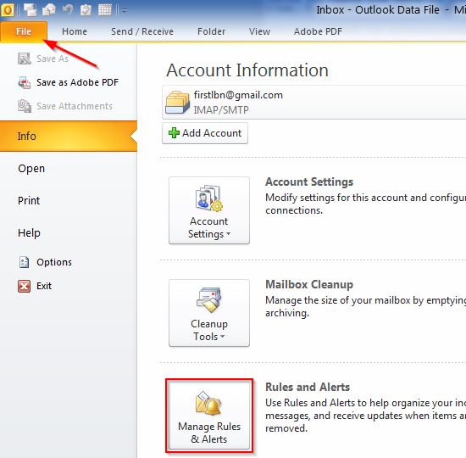Choose Save as Adobe PDF menu entry

tap(77, 82)
